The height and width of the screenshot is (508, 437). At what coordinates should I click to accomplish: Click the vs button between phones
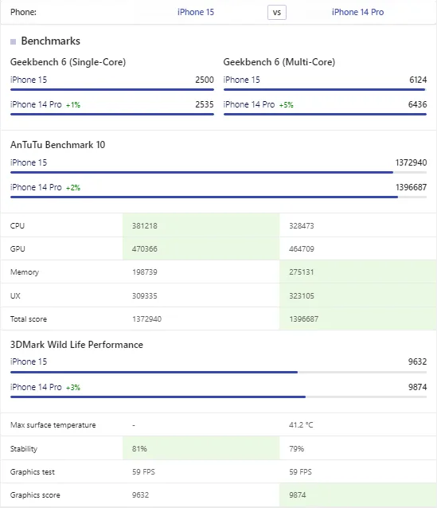click(x=277, y=13)
